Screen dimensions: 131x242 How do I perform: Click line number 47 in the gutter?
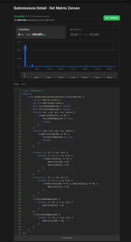19,233
